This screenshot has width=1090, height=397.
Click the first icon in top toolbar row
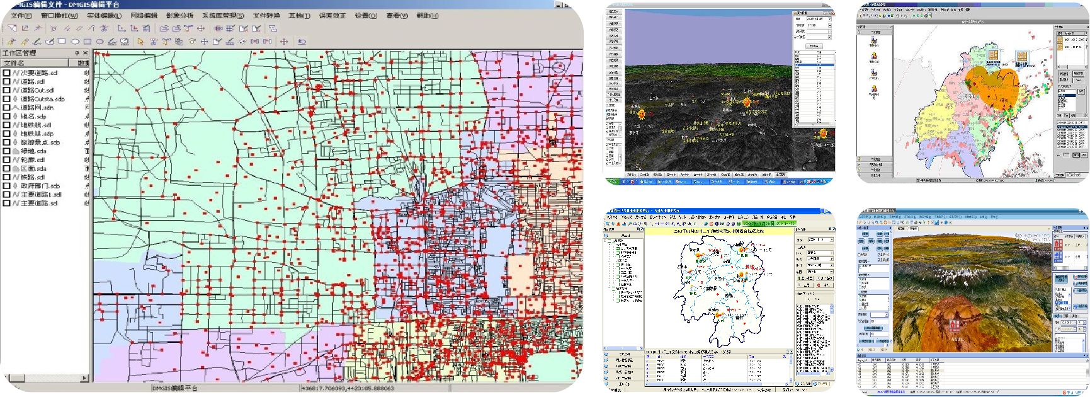(12, 28)
